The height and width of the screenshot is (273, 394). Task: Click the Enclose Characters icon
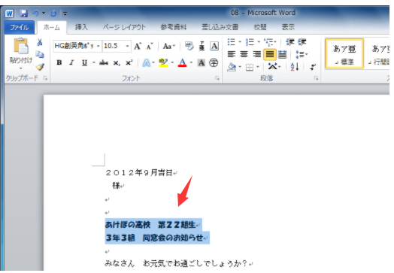[214, 62]
